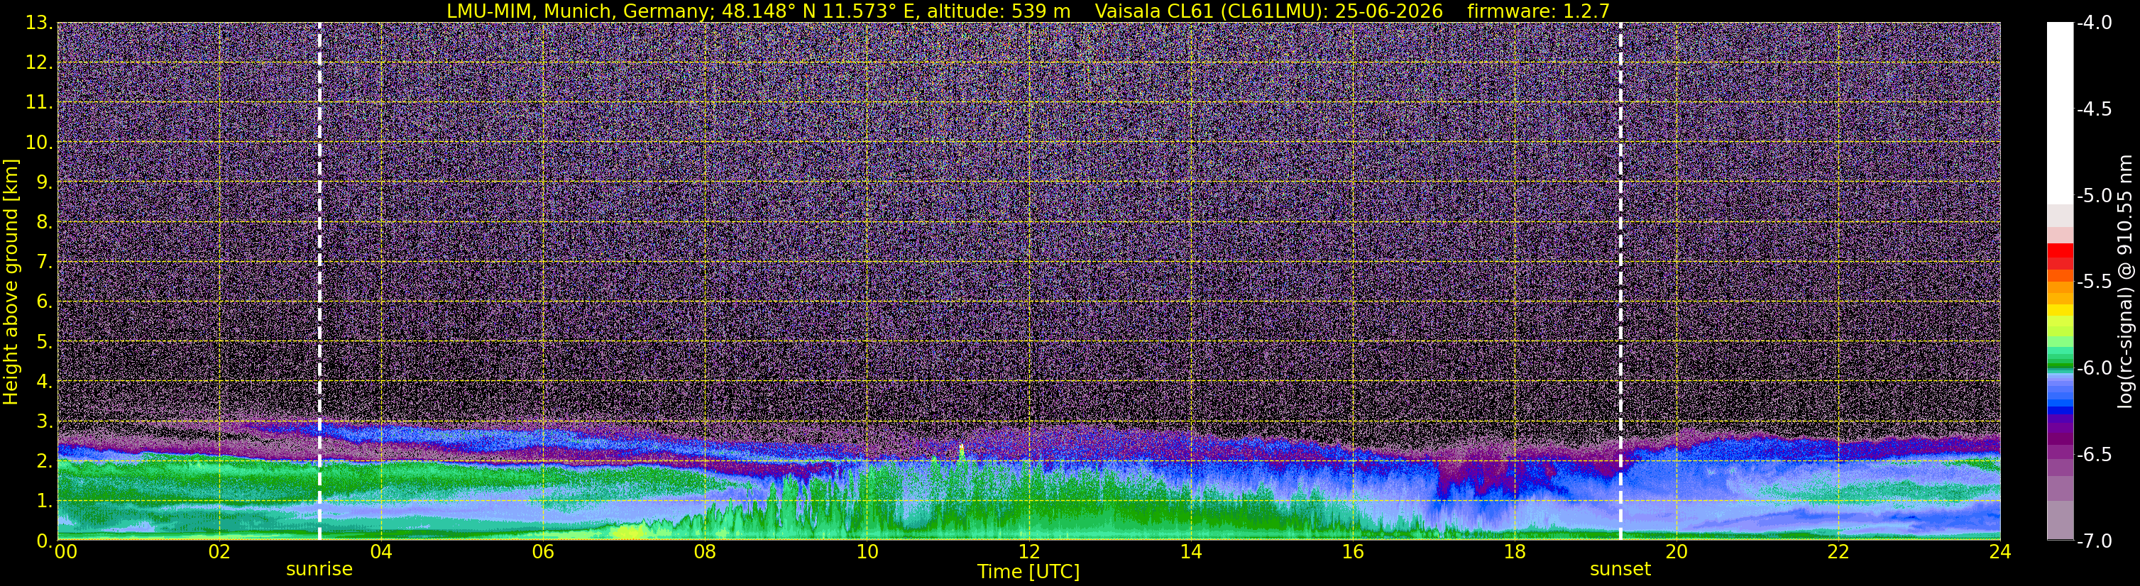The height and width of the screenshot is (586, 2140).
Task: Select the 12 UTC time tick label
Action: pyautogui.click(x=1028, y=552)
